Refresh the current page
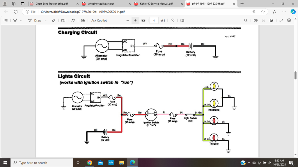Screen dimensions: 298x167 (x=15, y=12)
